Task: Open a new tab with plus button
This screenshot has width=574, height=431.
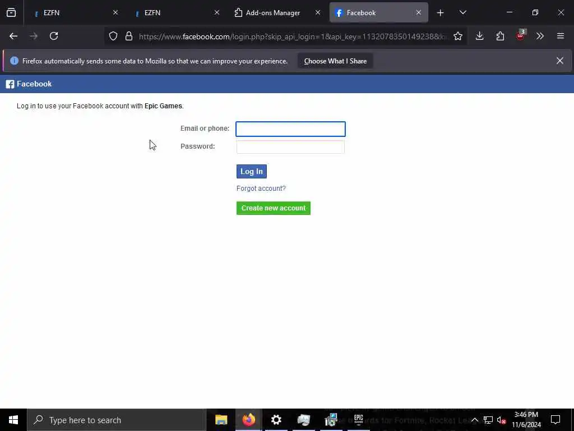Action: [x=441, y=13]
